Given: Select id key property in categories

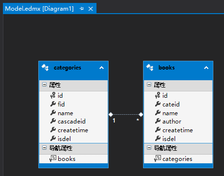Looking at the screenshot, I should click(74, 96).
